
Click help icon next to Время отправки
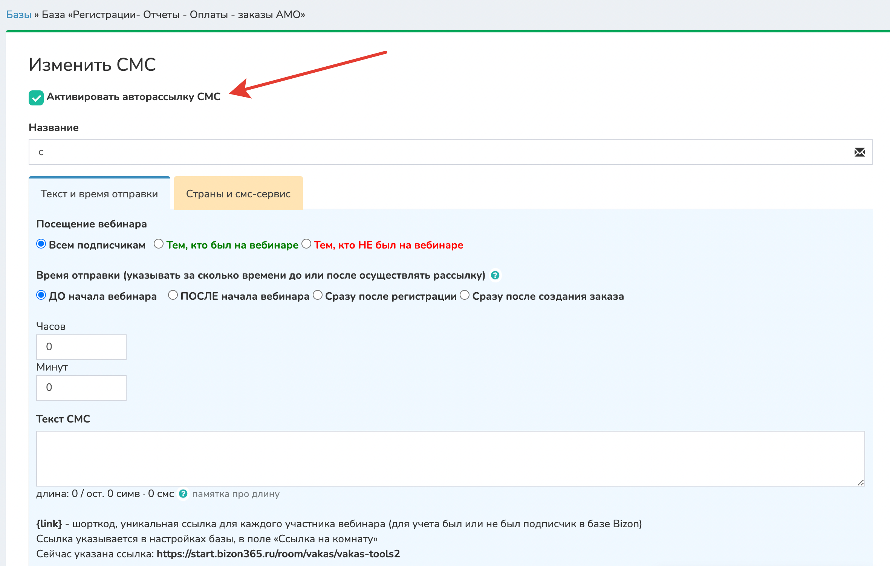pos(495,275)
